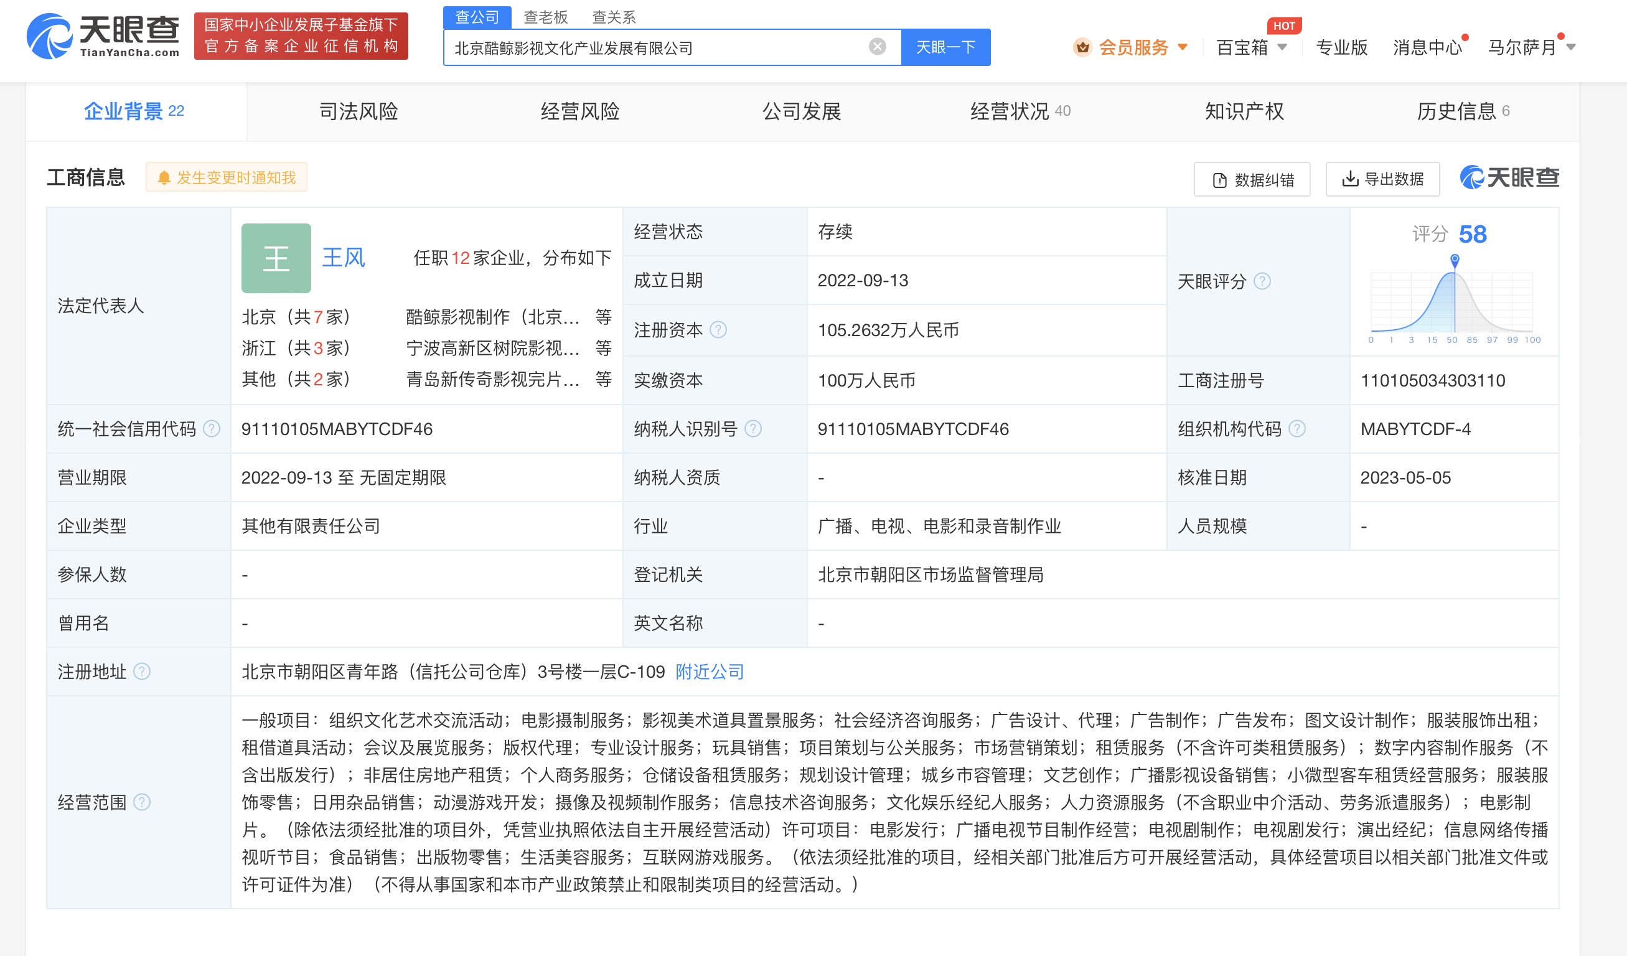The image size is (1627, 956).
Task: Expand the 百宝箱 dropdown
Action: (x=1282, y=47)
